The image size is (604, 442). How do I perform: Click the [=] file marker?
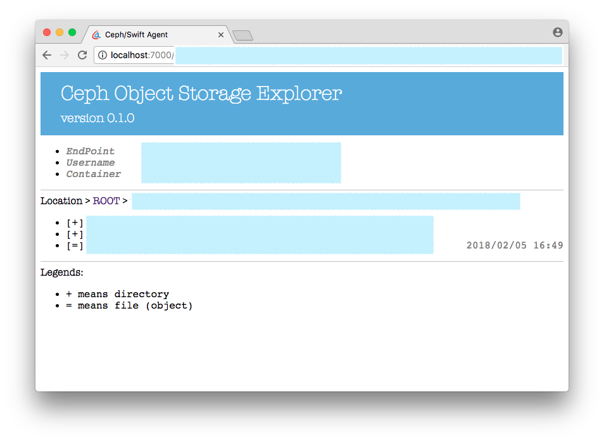(x=75, y=245)
